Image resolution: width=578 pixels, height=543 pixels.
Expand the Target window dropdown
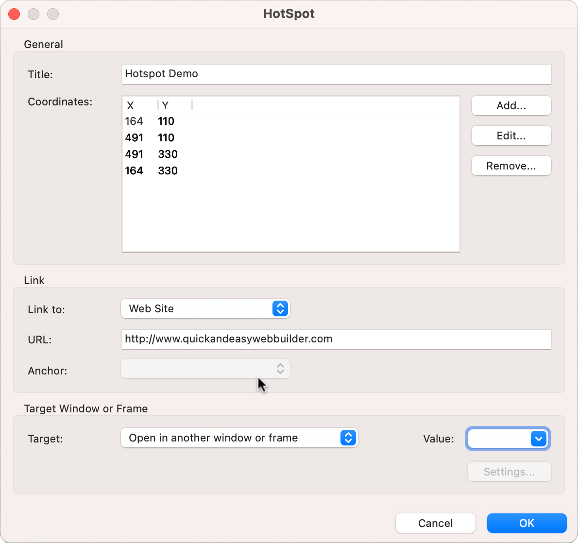[239, 438]
